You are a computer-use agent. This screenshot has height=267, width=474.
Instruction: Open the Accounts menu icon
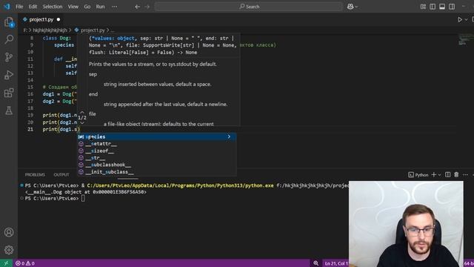[9, 232]
